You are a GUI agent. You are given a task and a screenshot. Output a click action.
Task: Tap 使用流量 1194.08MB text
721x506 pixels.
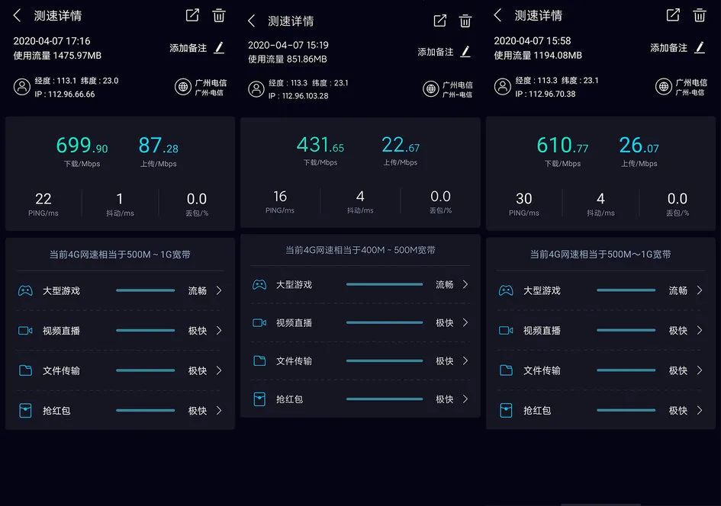[538, 56]
